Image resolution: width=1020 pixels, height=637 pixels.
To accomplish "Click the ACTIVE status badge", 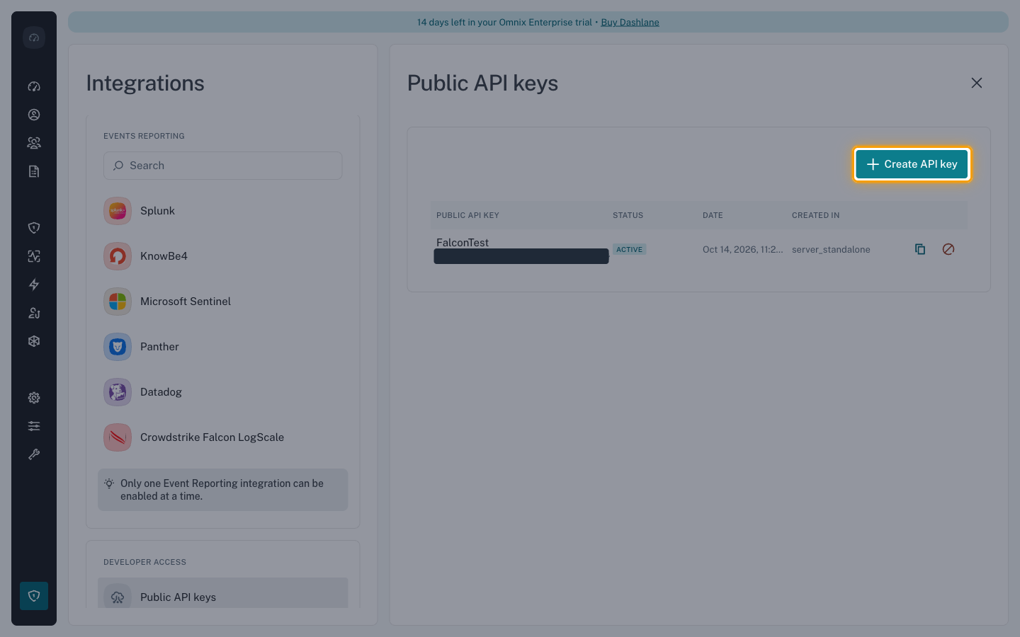I will click(629, 249).
